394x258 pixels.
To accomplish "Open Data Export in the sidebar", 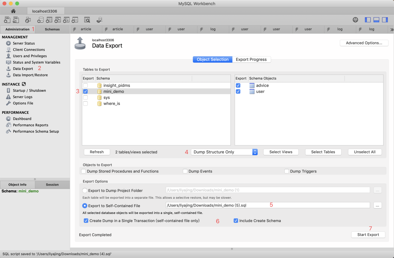I will (23, 69).
